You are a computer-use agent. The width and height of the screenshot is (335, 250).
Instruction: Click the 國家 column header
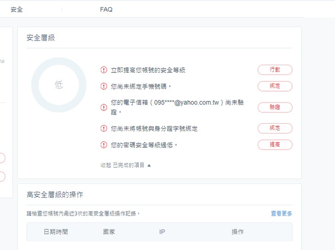coord(109,232)
